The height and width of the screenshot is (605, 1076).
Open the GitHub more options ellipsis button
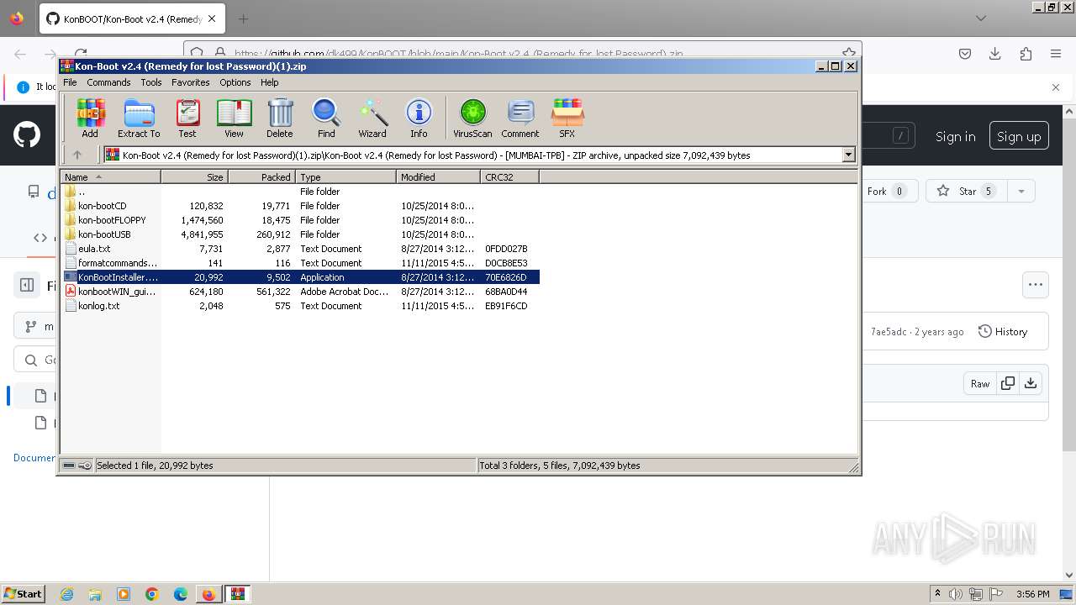pyautogui.click(x=1036, y=285)
